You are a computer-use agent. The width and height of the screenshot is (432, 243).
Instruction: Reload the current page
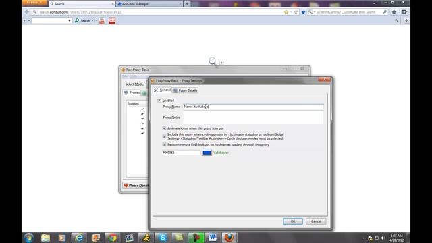(296, 12)
